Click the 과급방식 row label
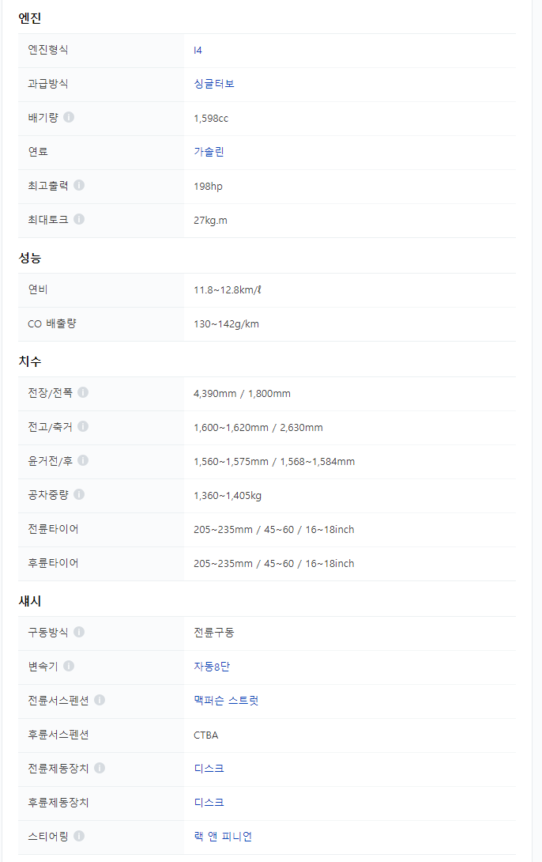The height and width of the screenshot is (862, 542). 48,84
